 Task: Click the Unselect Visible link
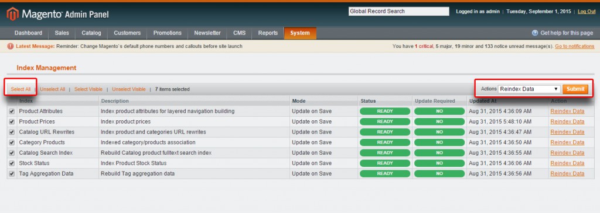(129, 89)
